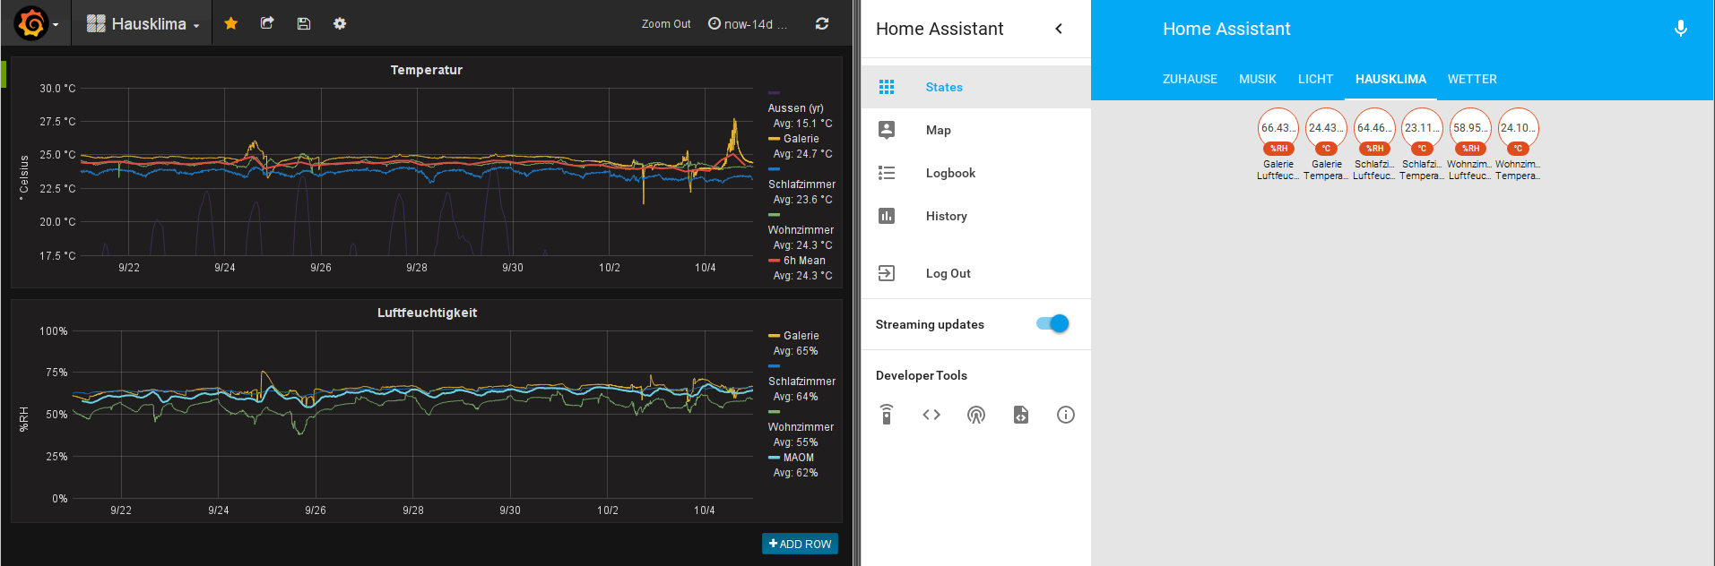The width and height of the screenshot is (1715, 566).
Task: Click the Log Out exit icon
Action: (x=887, y=273)
